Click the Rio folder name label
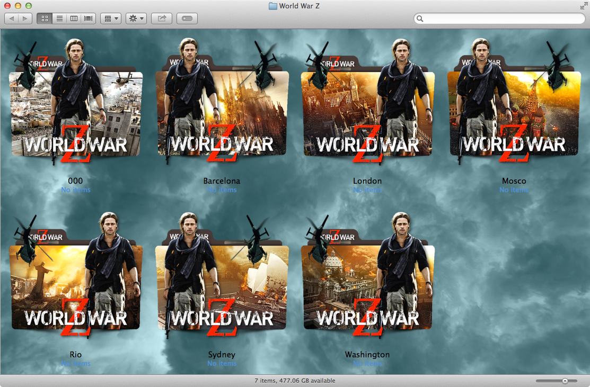 pos(76,354)
